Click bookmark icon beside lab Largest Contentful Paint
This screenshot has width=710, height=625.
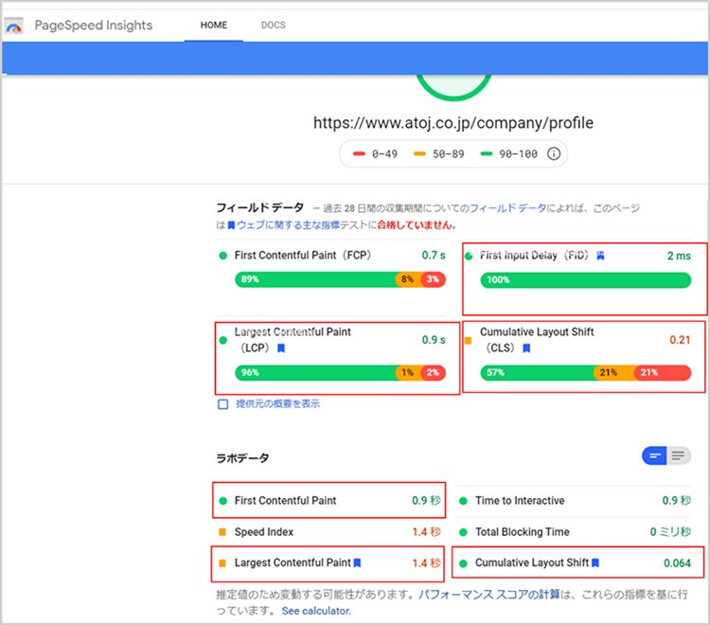[357, 562]
